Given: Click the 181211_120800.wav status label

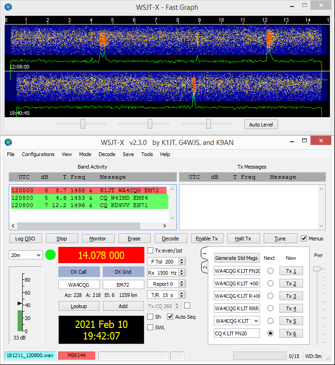Looking at the screenshot, I should pyautogui.click(x=30, y=355).
